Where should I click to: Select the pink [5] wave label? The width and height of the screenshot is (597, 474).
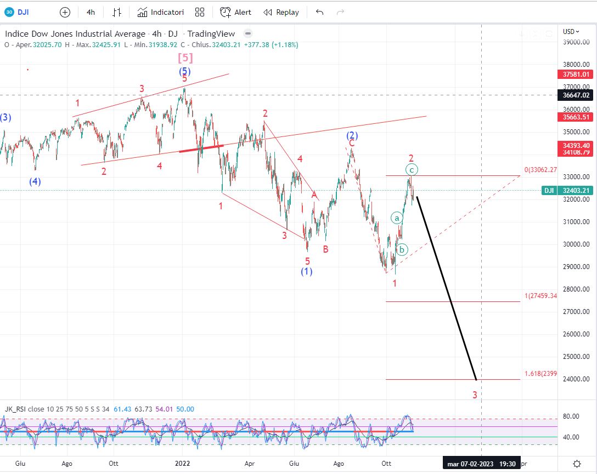pyautogui.click(x=185, y=58)
